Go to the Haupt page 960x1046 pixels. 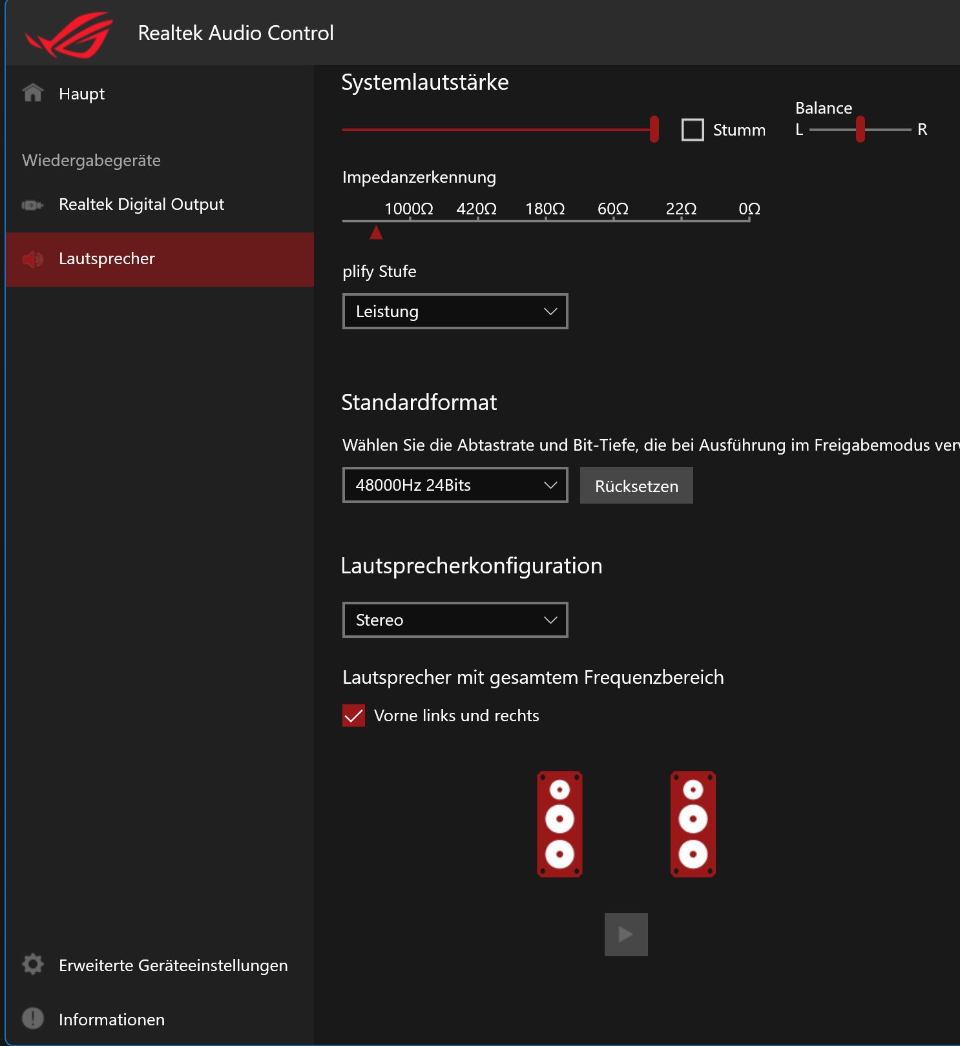click(x=160, y=94)
